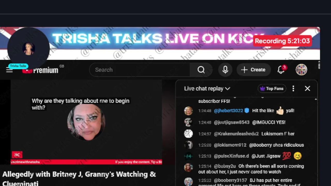Viewport: 331px width, 186px height.
Task: Jump to chat timestamp 1:24:57
Action: pyautogui.click(x=205, y=134)
